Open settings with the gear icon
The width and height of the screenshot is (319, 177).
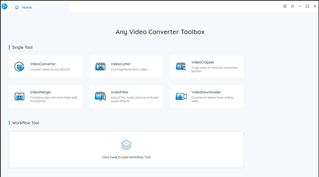click(285, 6)
